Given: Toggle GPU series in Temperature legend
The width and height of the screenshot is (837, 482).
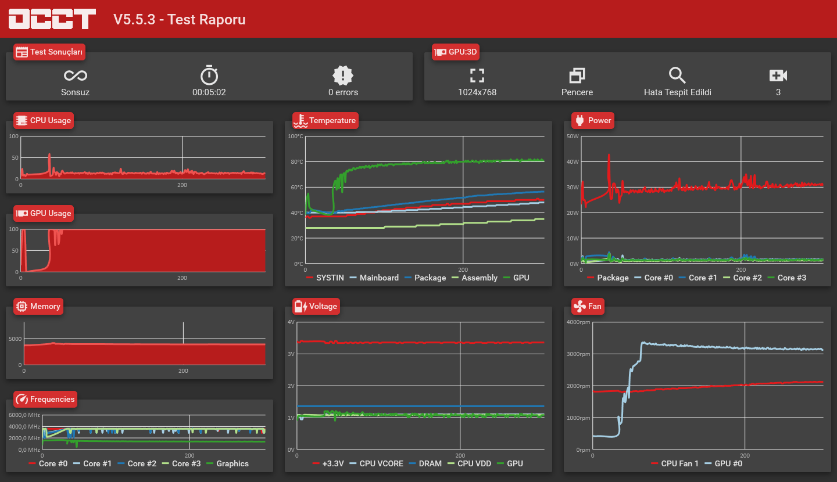Looking at the screenshot, I should click(516, 278).
